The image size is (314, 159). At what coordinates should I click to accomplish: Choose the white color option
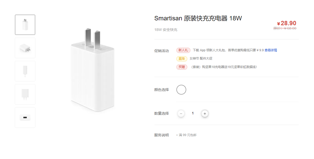(181, 90)
